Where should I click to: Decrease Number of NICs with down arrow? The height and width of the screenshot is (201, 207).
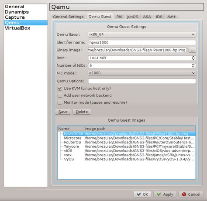[x=193, y=67]
